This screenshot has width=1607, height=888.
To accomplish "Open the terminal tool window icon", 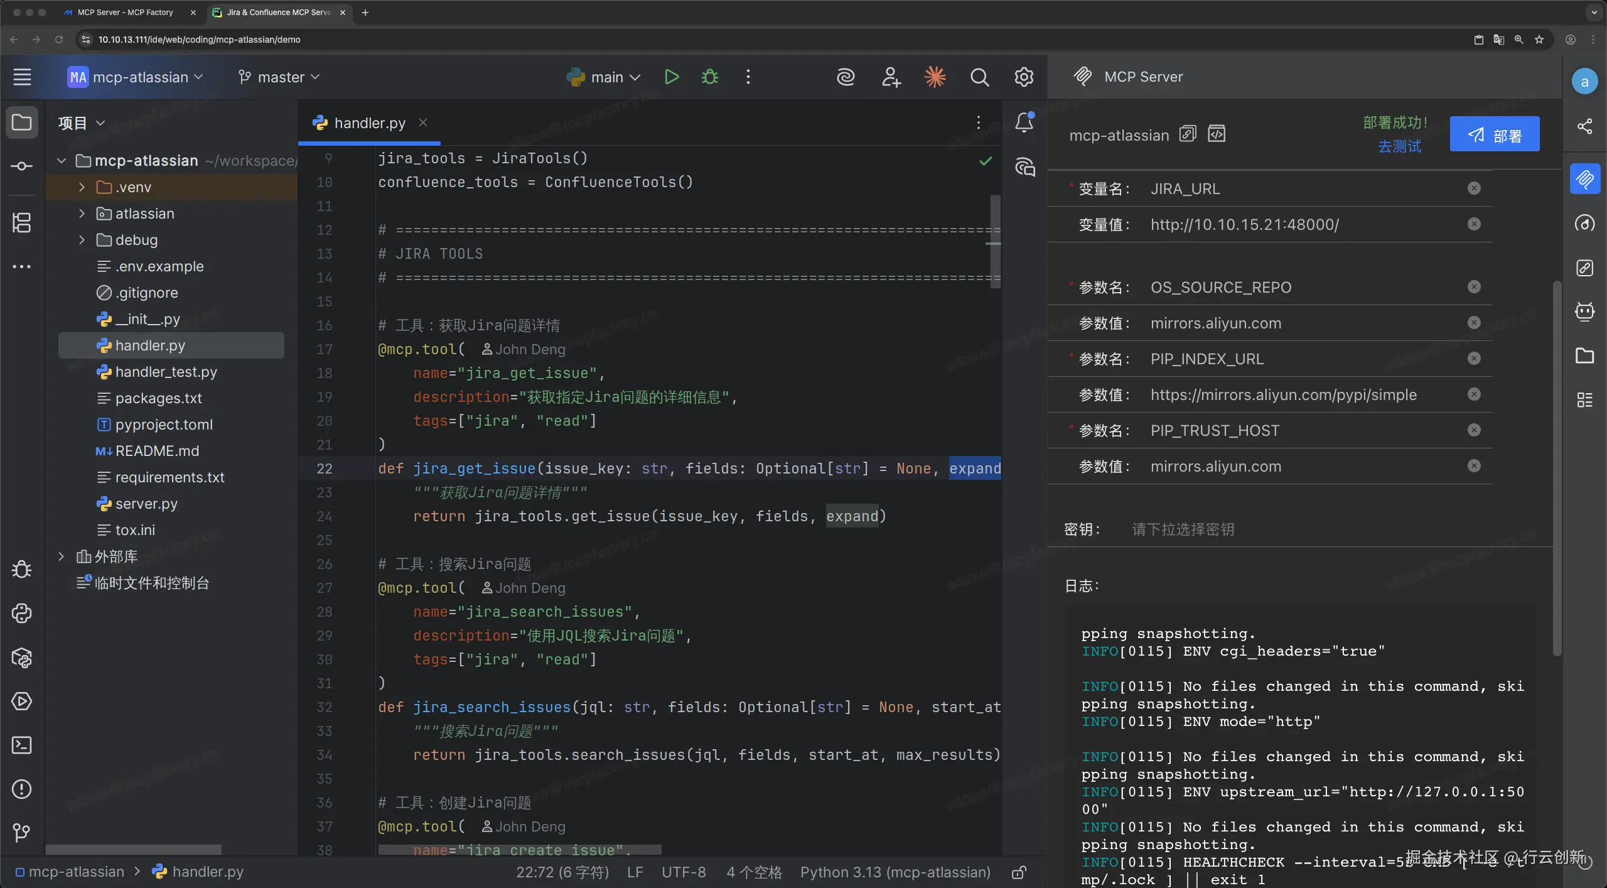I will coord(22,745).
